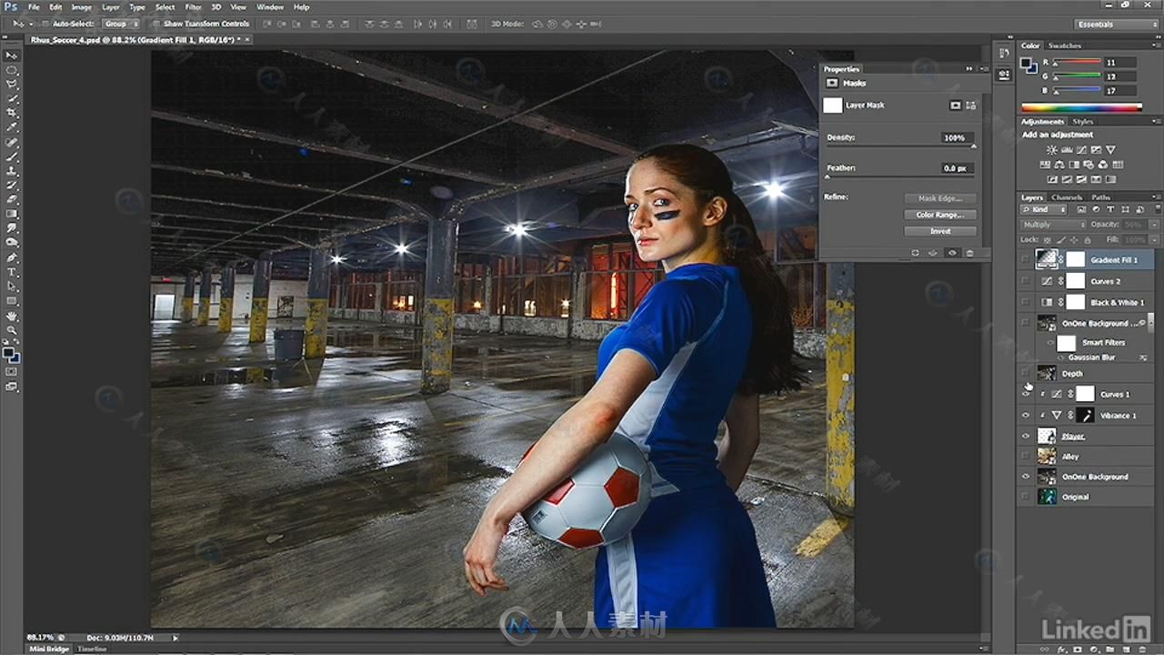This screenshot has height=655, width=1164.
Task: Show the Black & White 1 layer
Action: coord(1026,302)
